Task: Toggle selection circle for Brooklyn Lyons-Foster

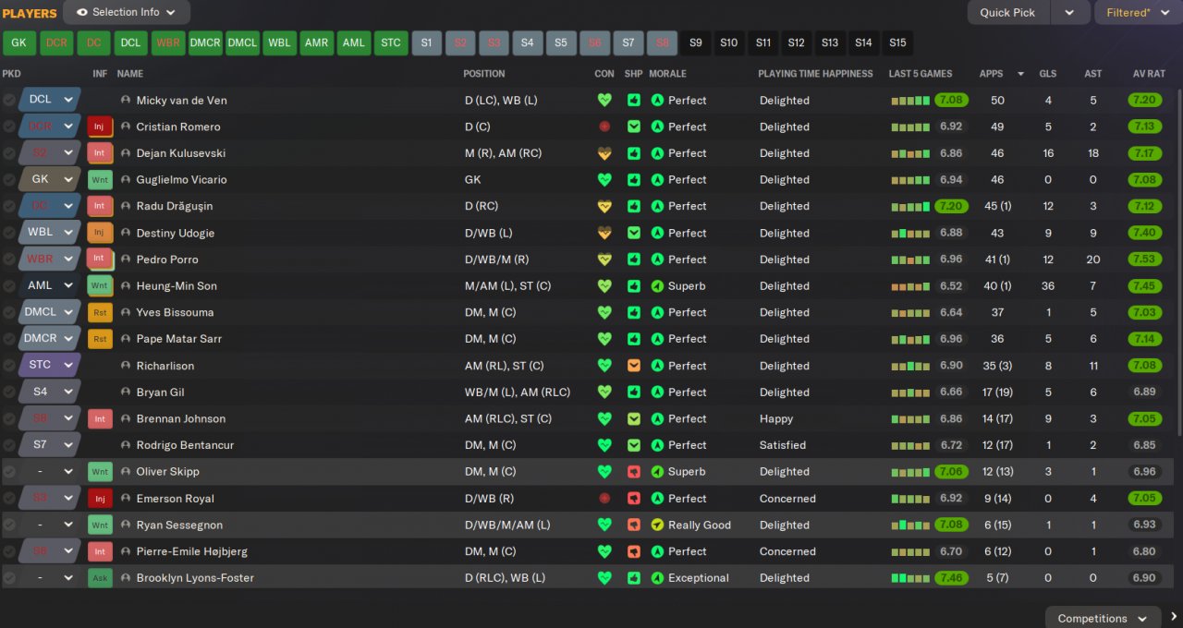Action: pyautogui.click(x=9, y=578)
